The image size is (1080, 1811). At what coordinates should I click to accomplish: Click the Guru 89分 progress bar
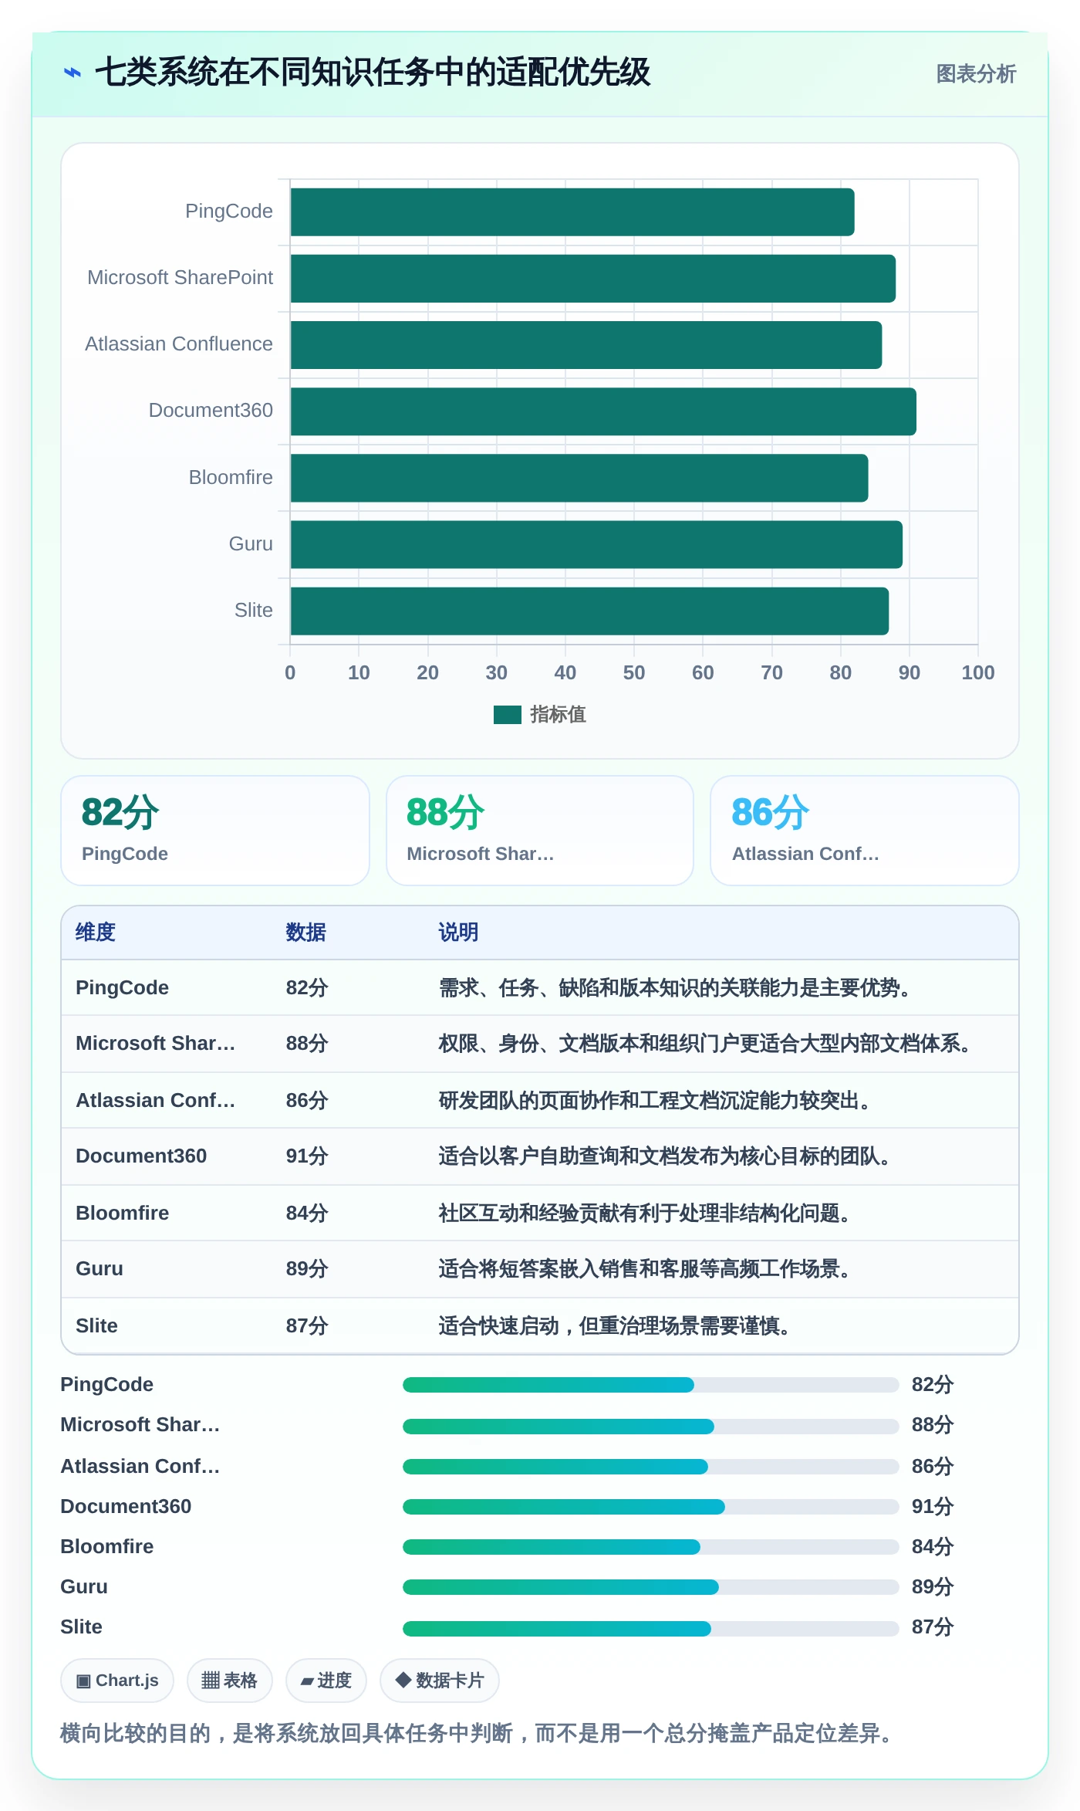[650, 1587]
